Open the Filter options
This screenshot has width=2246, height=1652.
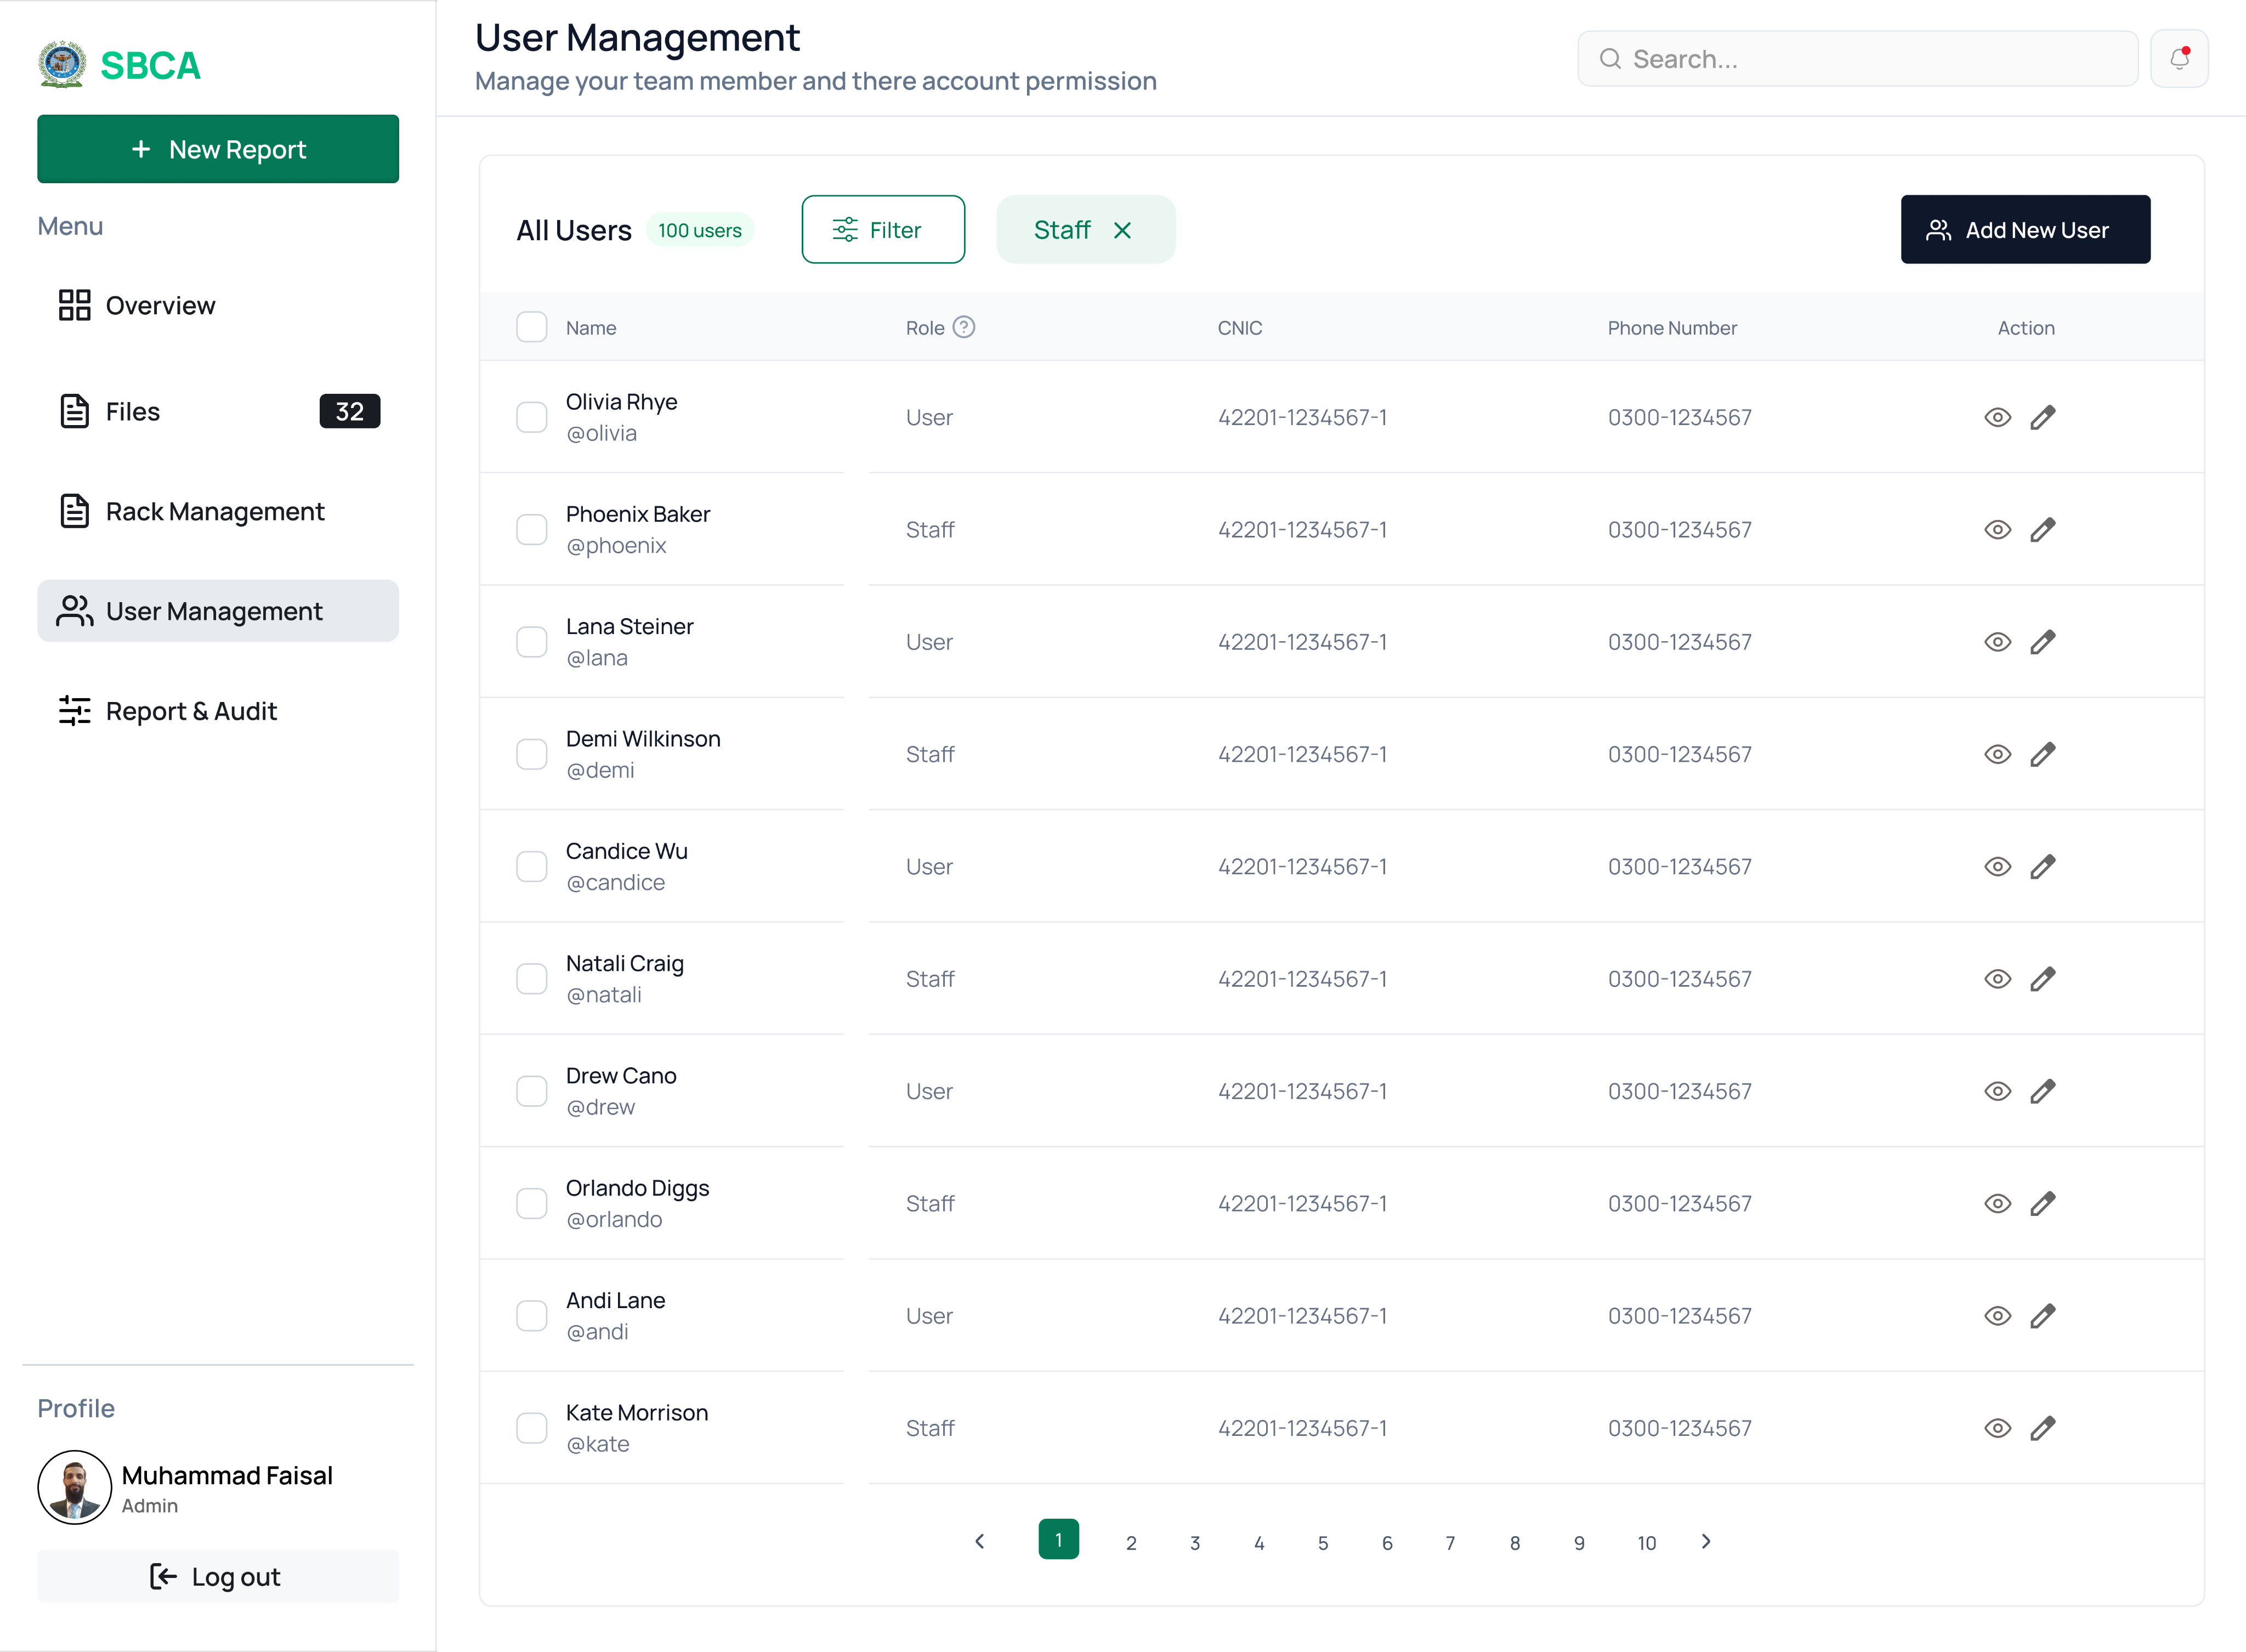[x=883, y=230]
